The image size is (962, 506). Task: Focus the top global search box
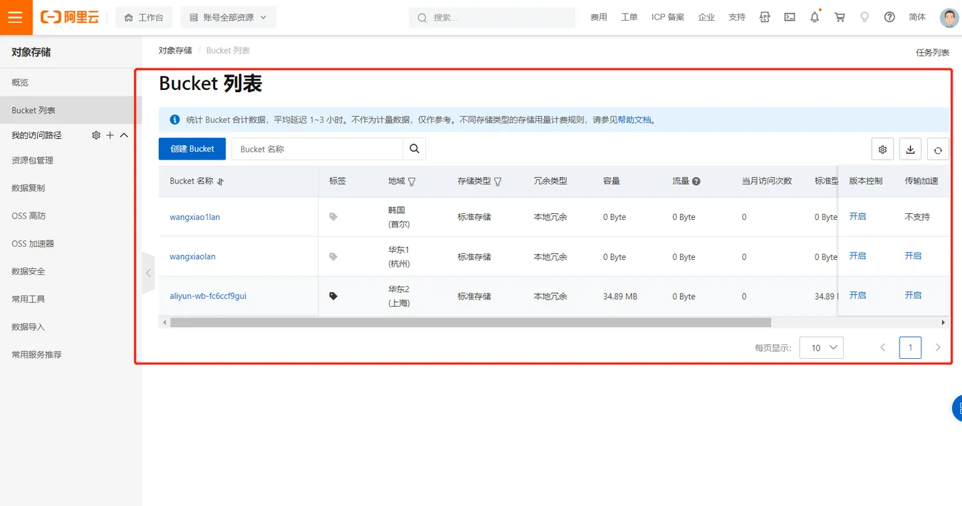[x=492, y=17]
